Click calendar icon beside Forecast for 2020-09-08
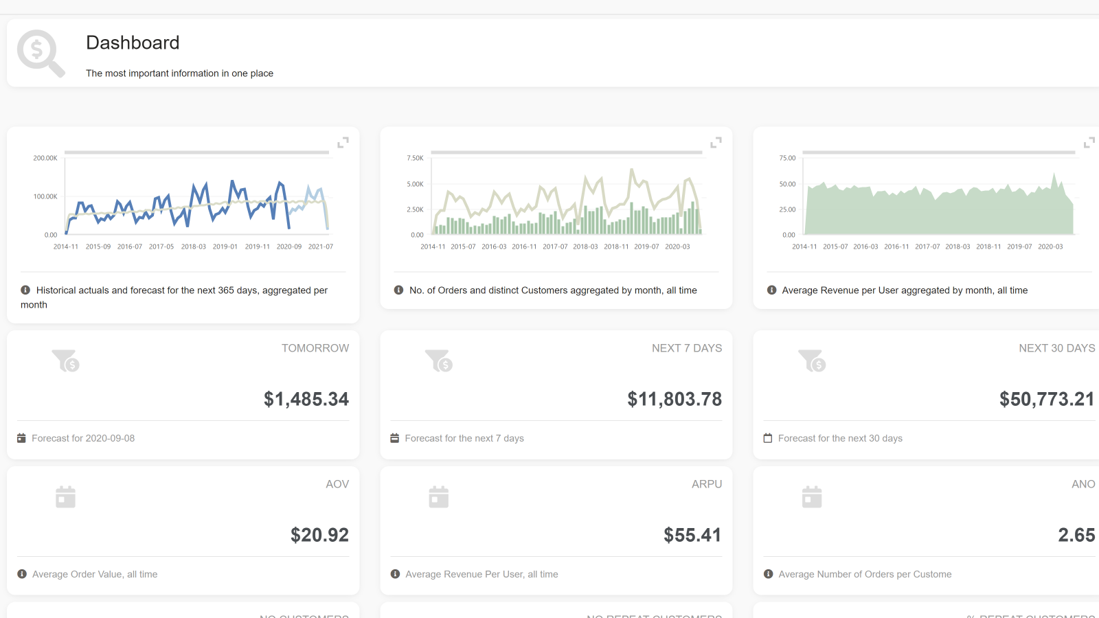1099x618 pixels. [x=21, y=438]
